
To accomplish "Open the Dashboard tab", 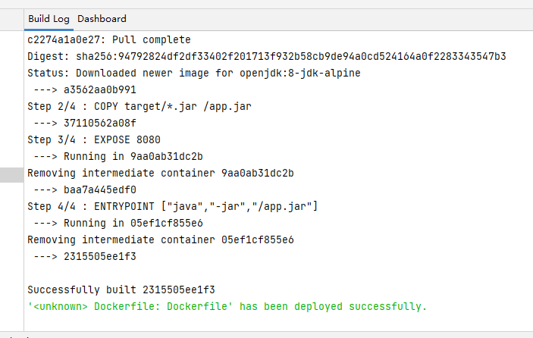I will pyautogui.click(x=102, y=18).
